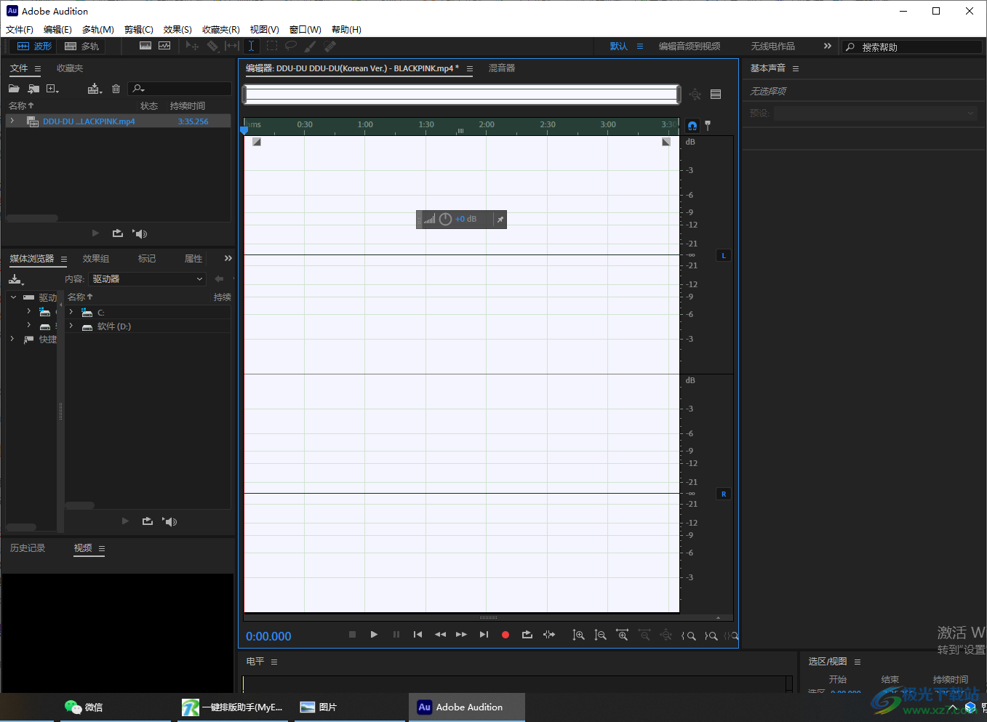Click the Move to Next marker button
This screenshot has height=722, width=987.
tap(484, 635)
